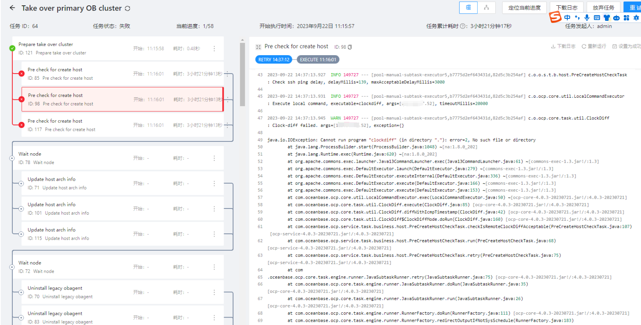Click the 重新运行 link in the log panel
This screenshot has width=641, height=325.
pyautogui.click(x=594, y=47)
